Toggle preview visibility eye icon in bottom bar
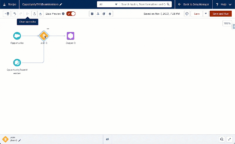Image resolution: width=235 pixels, height=144 pixels. [108, 139]
